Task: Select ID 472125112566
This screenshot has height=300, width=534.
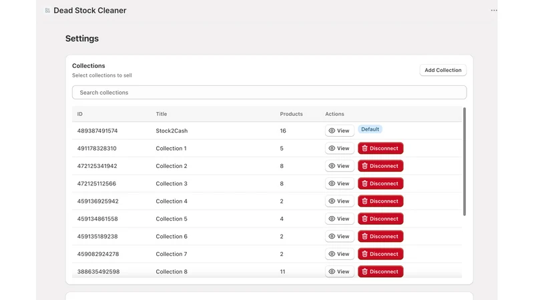Action: coord(96,184)
